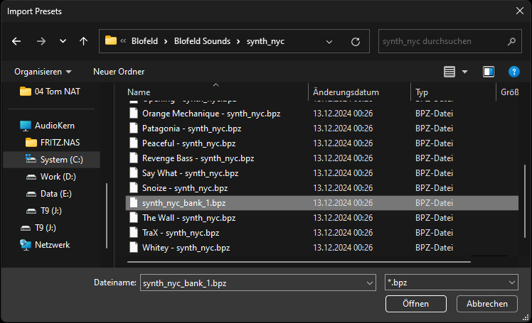
Task: Change view layout with the list icon
Action: pyautogui.click(x=449, y=72)
